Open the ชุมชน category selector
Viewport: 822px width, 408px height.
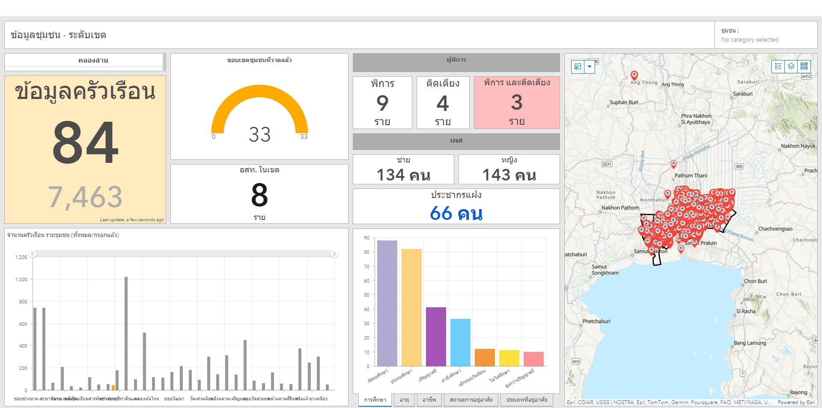click(x=765, y=35)
